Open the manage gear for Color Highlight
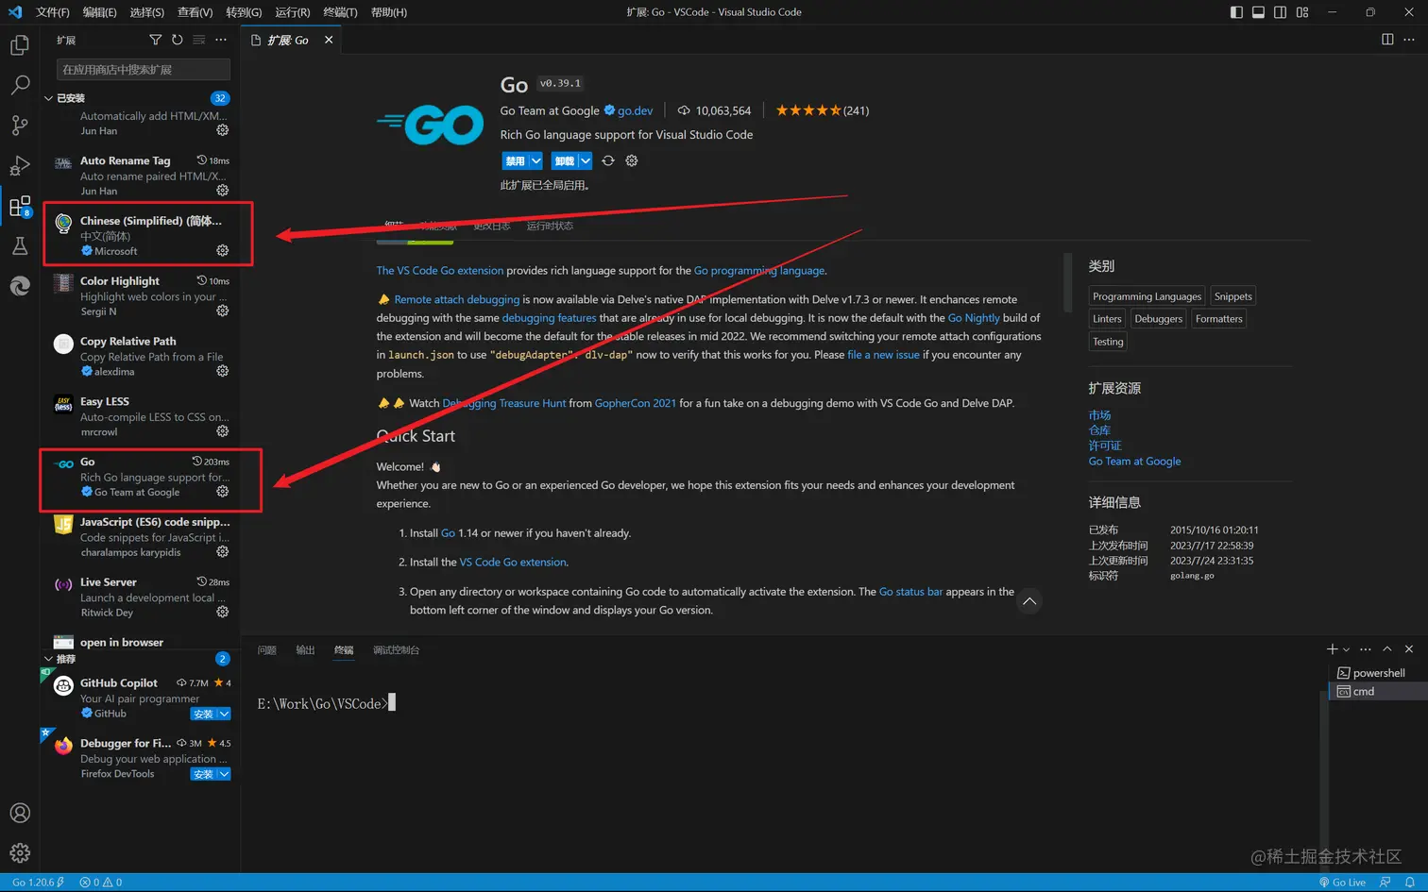The image size is (1428, 892). coord(222,311)
